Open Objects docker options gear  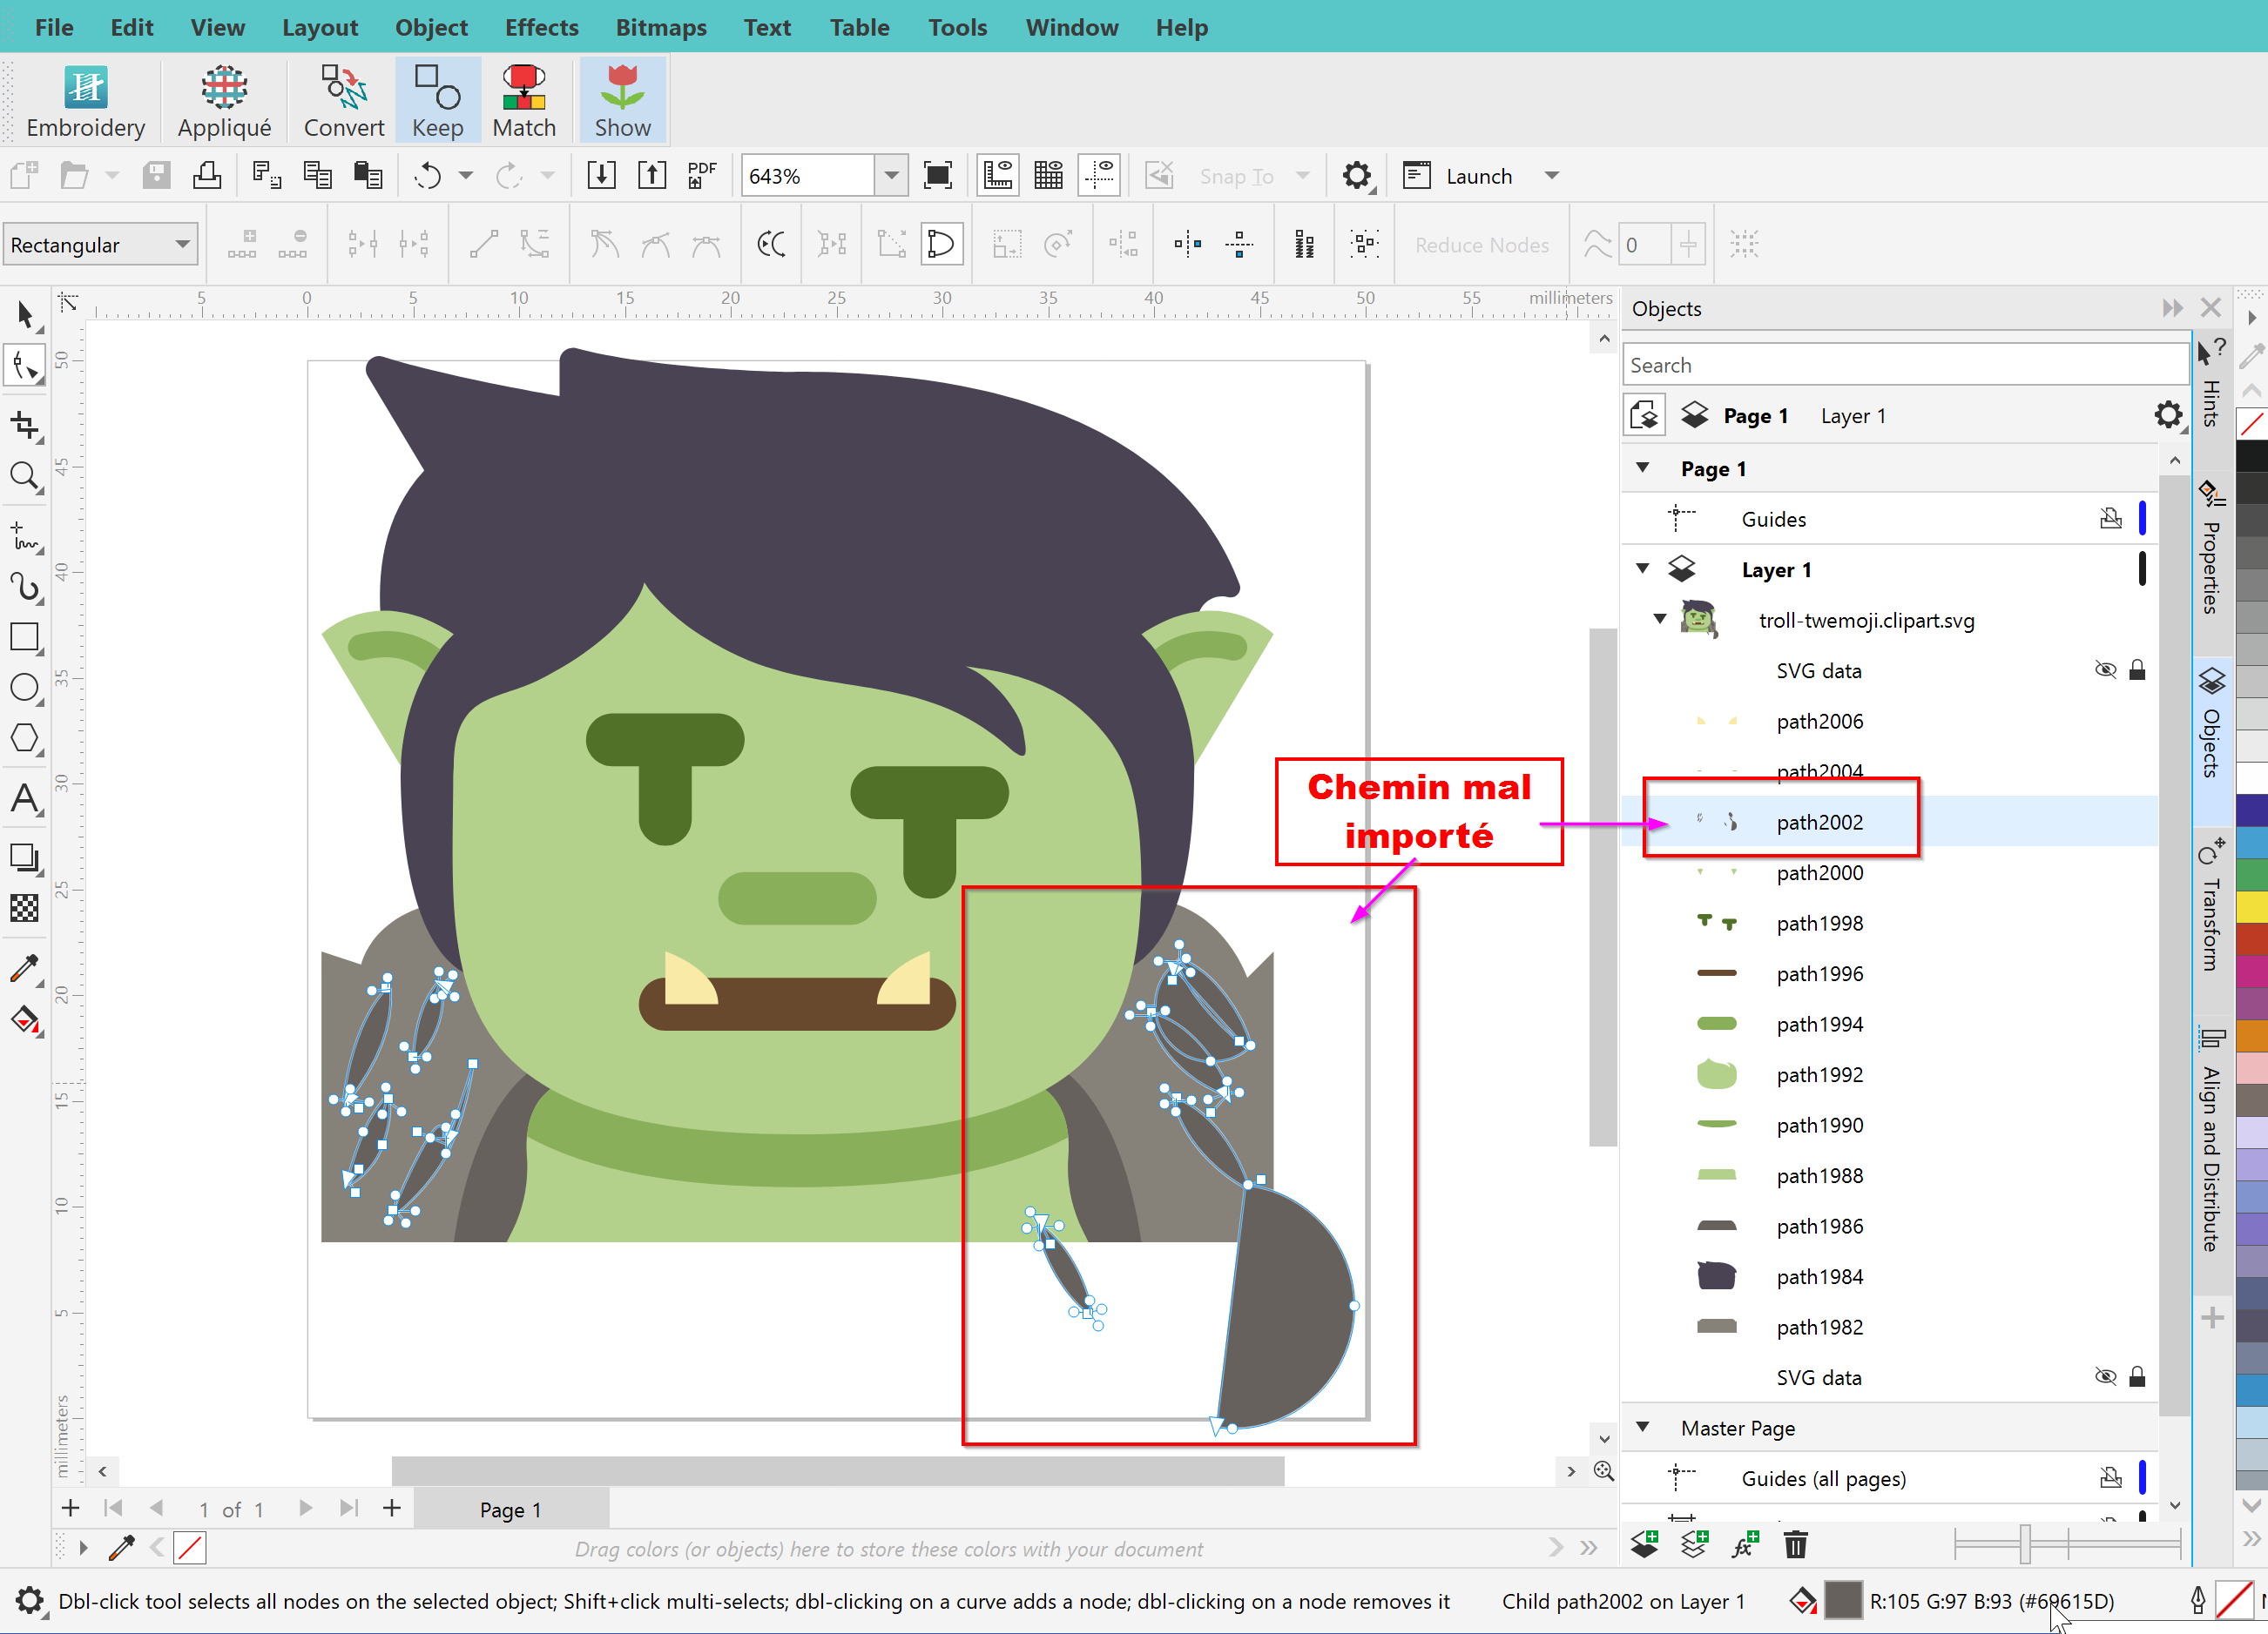click(2167, 414)
